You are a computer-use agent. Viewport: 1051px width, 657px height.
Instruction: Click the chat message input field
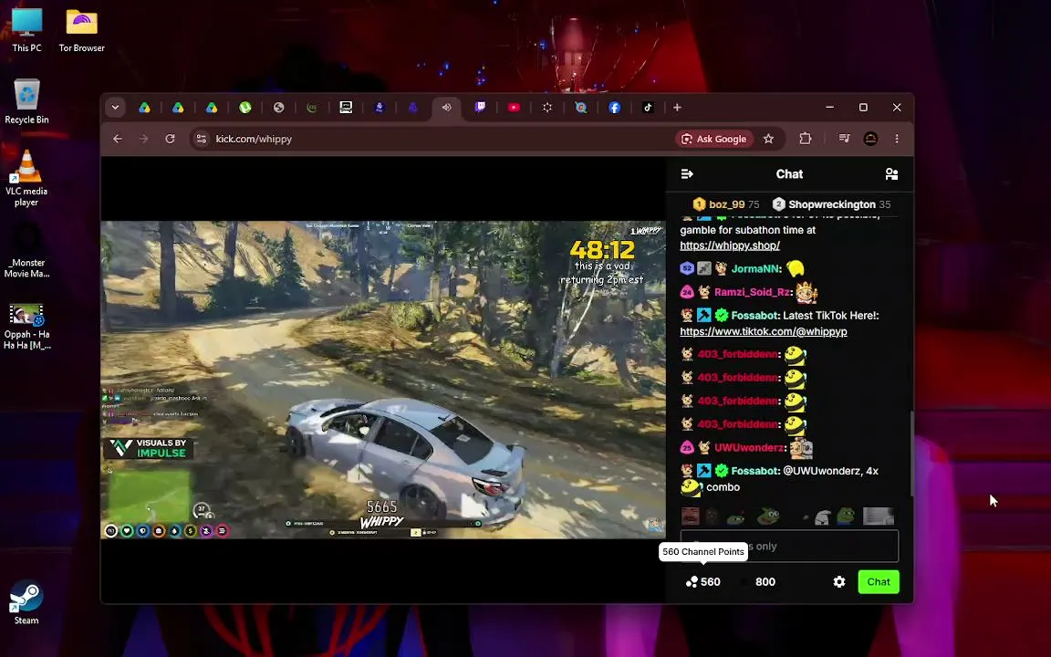point(789,546)
